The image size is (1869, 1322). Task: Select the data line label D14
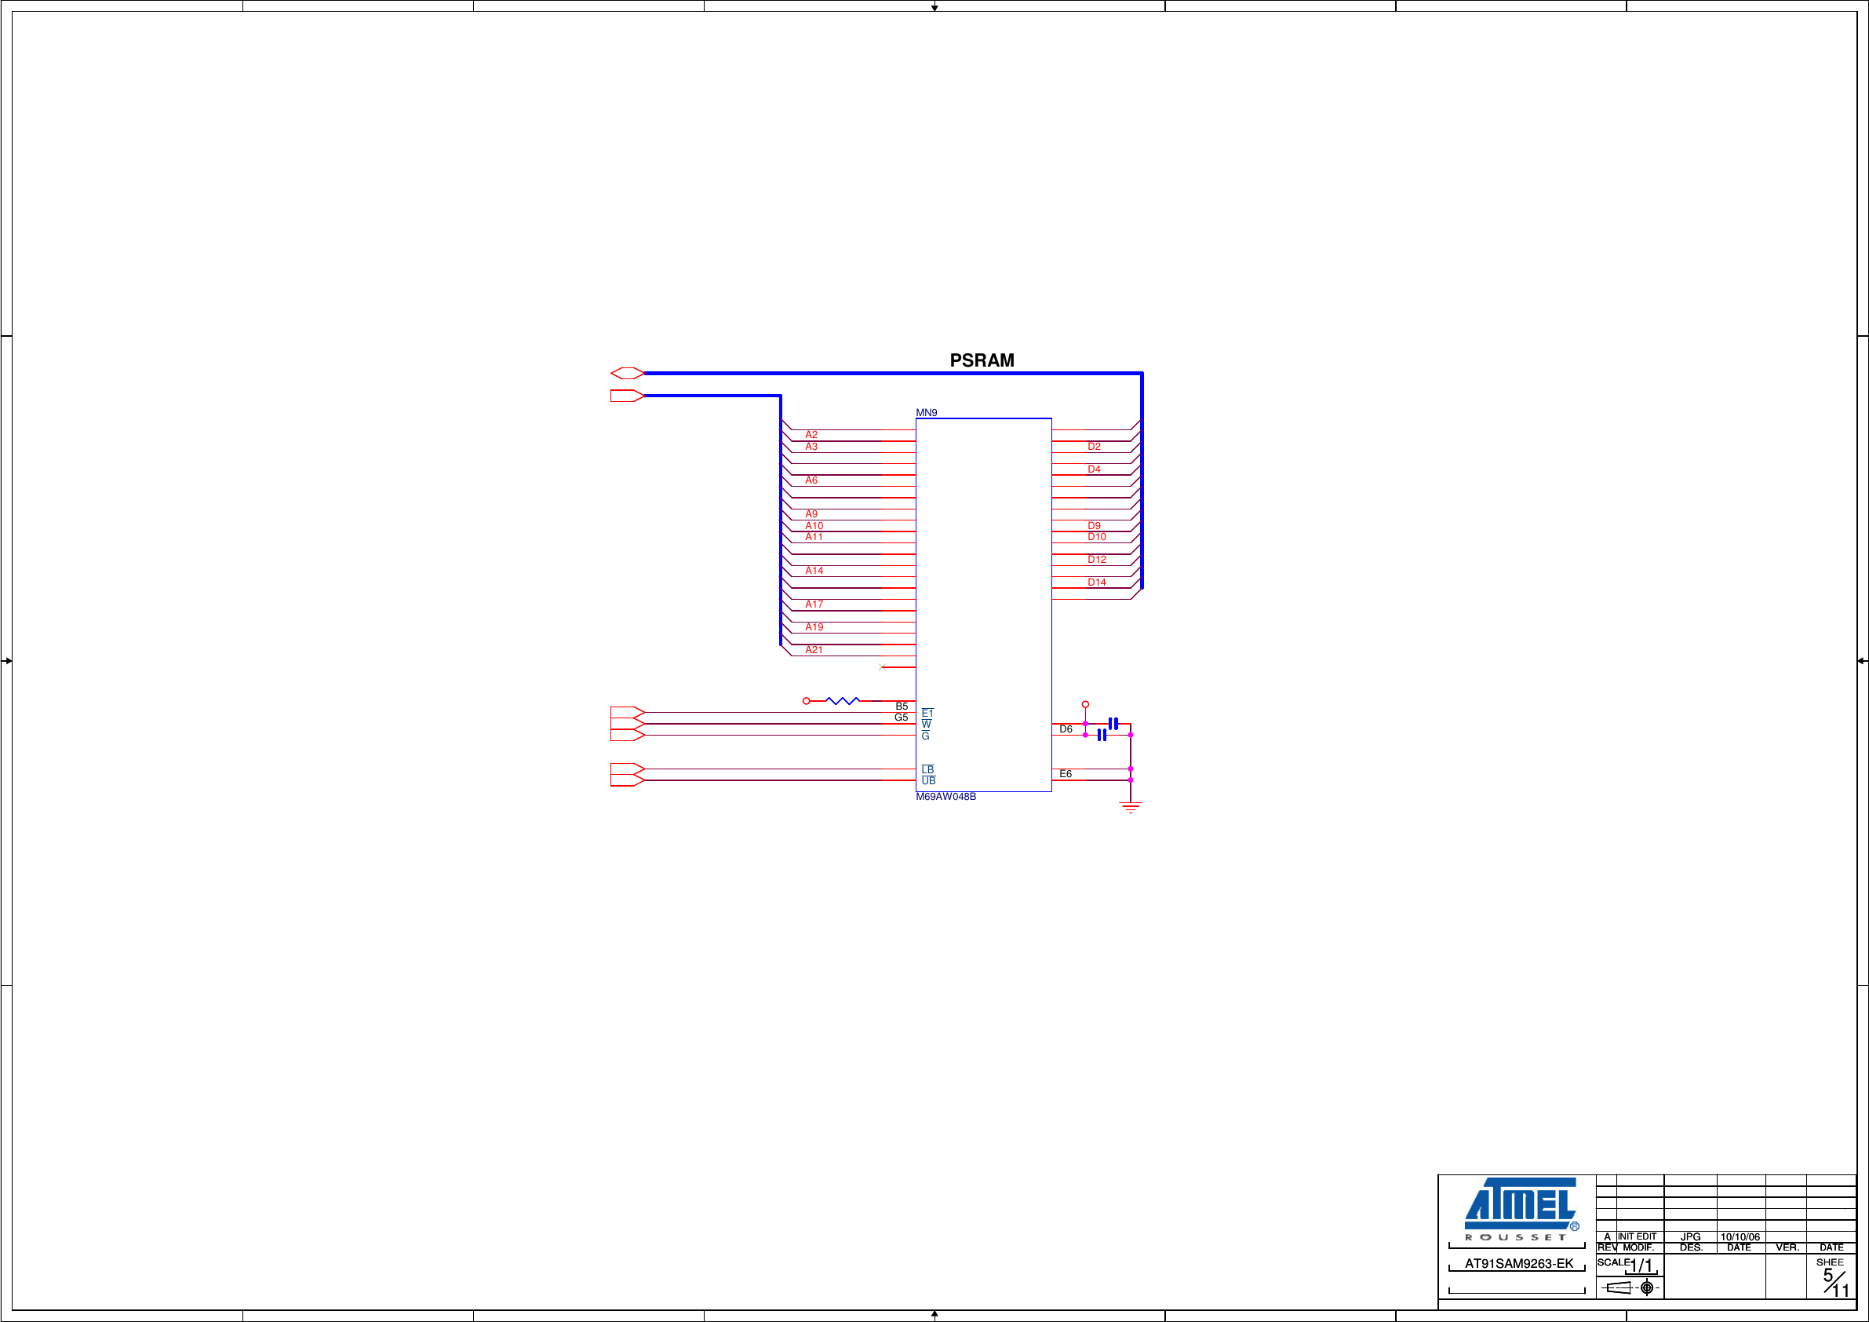(1097, 582)
